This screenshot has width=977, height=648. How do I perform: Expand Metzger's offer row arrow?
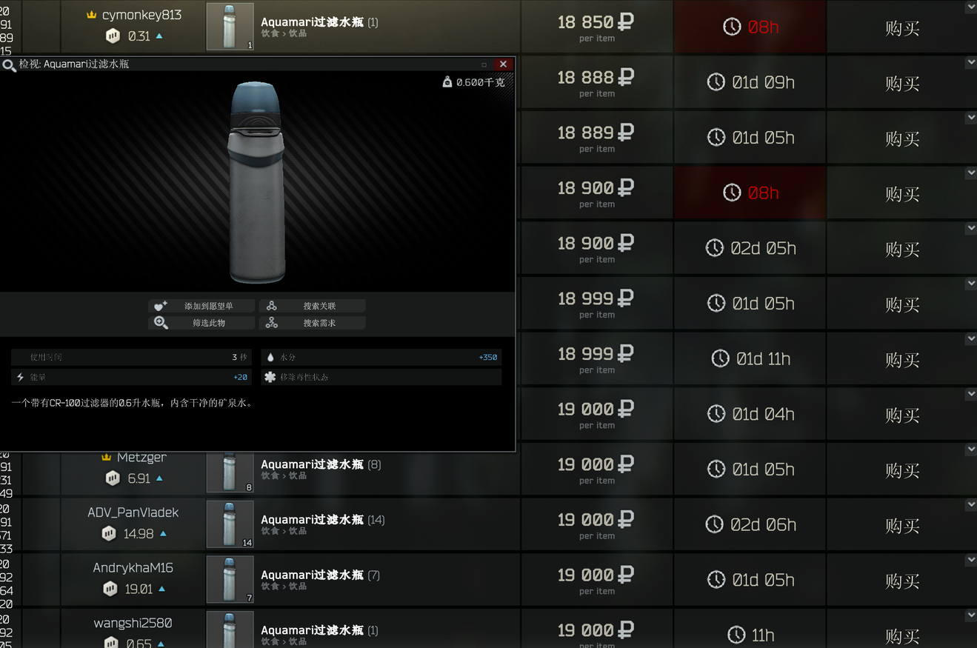tap(970, 450)
